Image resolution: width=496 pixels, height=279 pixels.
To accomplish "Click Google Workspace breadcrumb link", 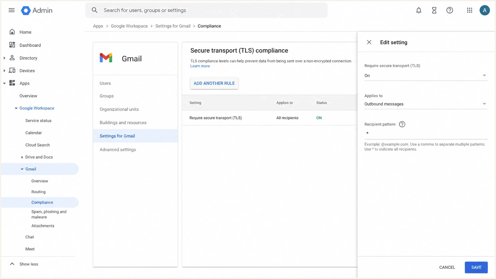I will point(129,26).
